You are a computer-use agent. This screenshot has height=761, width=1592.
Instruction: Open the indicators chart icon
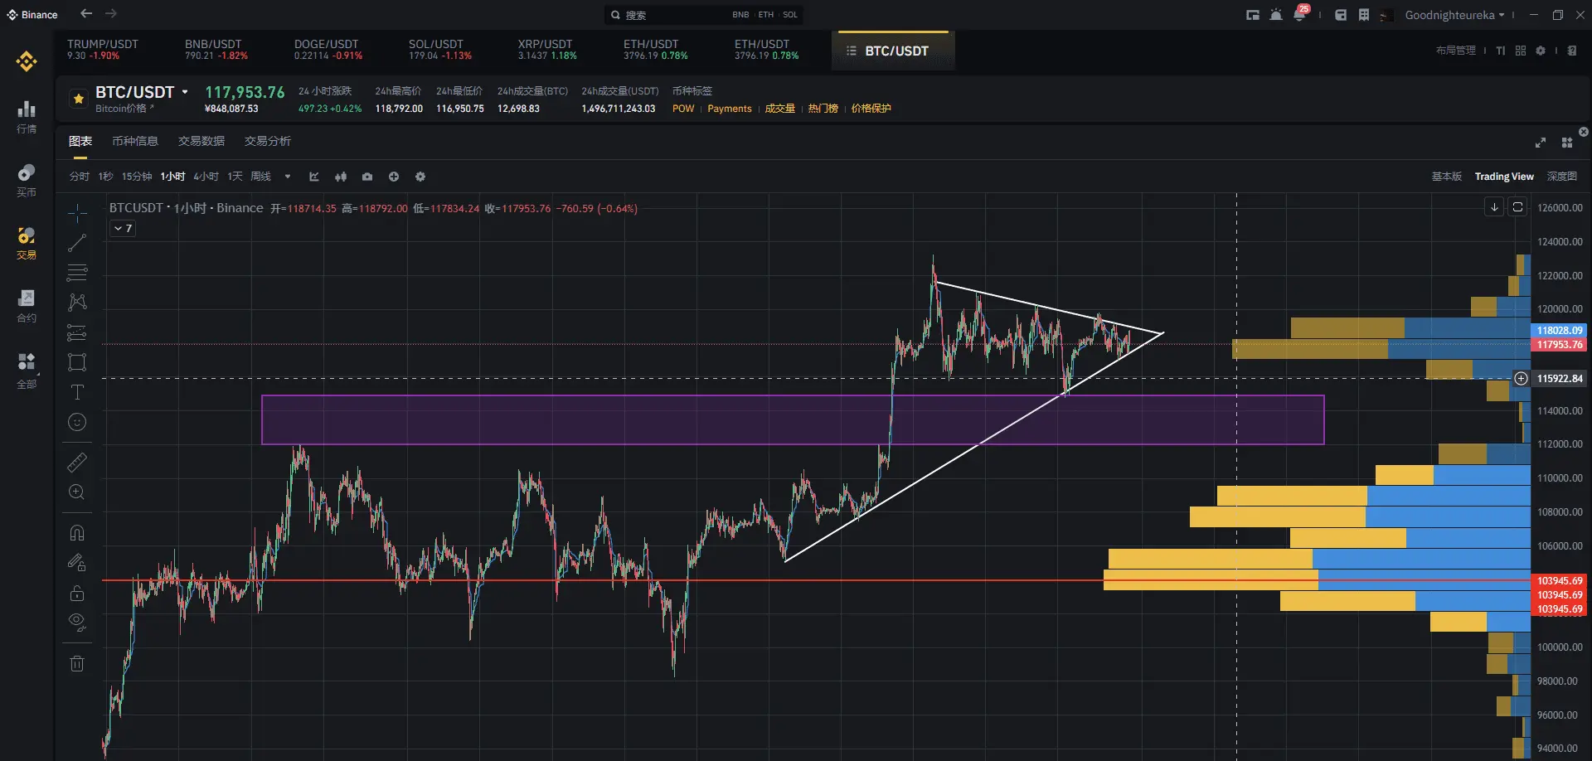pos(314,177)
